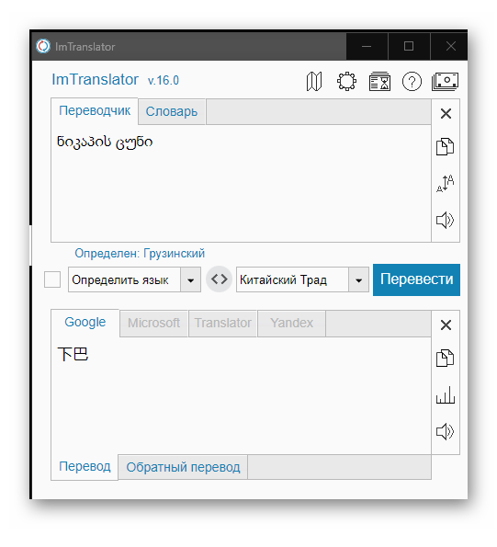Click the 'ImTranslator' header title link
The image size is (497, 547).
click(96, 80)
